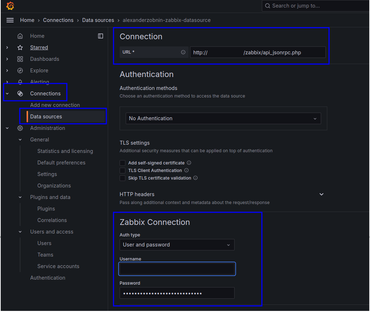
Task: Expand the Dashboards menu section arrow
Action: coord(7,59)
